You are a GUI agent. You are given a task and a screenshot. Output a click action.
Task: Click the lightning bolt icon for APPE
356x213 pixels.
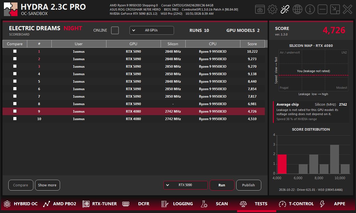point(322,204)
